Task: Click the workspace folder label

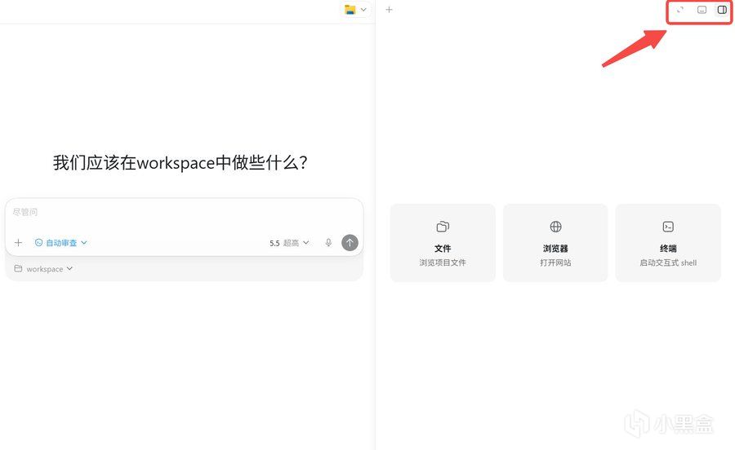Action: [x=45, y=269]
